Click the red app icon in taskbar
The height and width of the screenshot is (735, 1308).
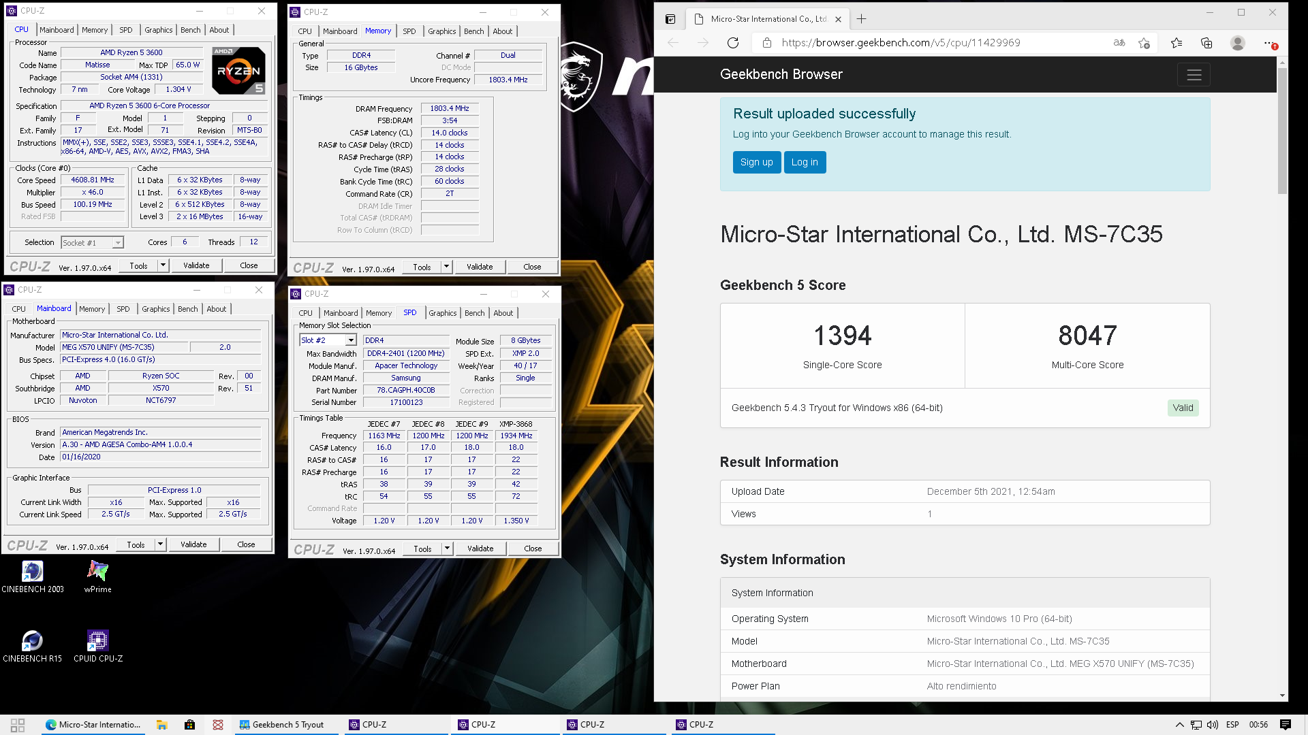point(218,725)
